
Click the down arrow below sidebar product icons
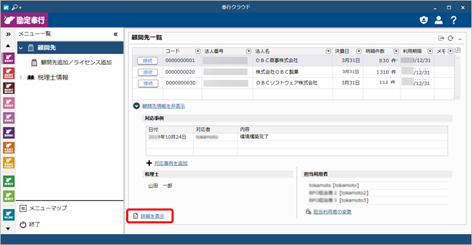(x=8, y=229)
